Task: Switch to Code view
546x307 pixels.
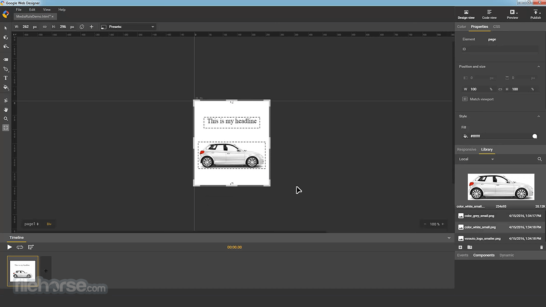Action: 489,14
